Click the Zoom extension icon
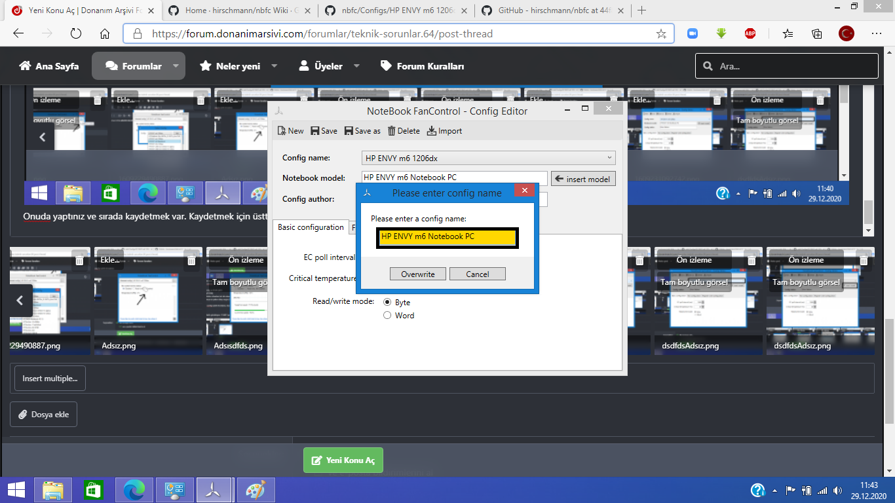The height and width of the screenshot is (503, 895). click(x=693, y=33)
